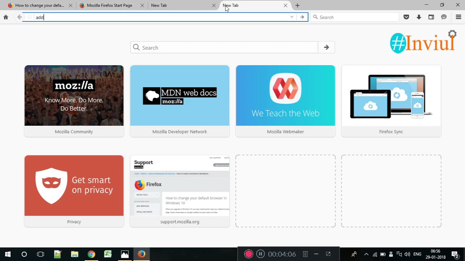Close the Mozilla Firefox Start Page tab
465x261 pixels.
pos(142,5)
